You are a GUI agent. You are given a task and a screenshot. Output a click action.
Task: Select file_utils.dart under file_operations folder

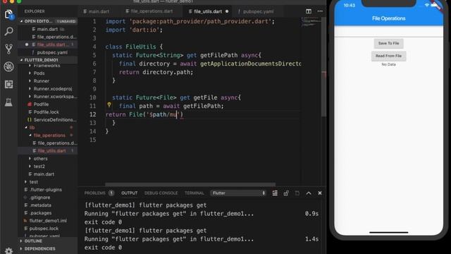coord(51,150)
